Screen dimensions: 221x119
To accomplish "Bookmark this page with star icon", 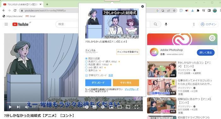I will click(174, 10).
